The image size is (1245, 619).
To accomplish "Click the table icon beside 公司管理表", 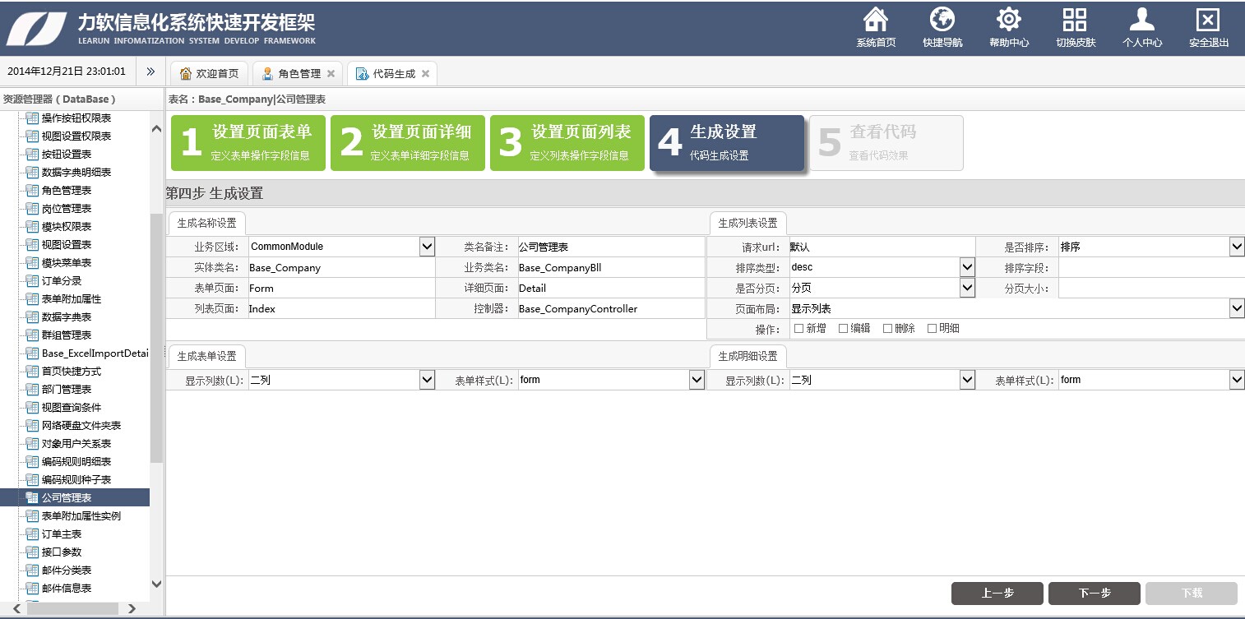I will tap(33, 497).
